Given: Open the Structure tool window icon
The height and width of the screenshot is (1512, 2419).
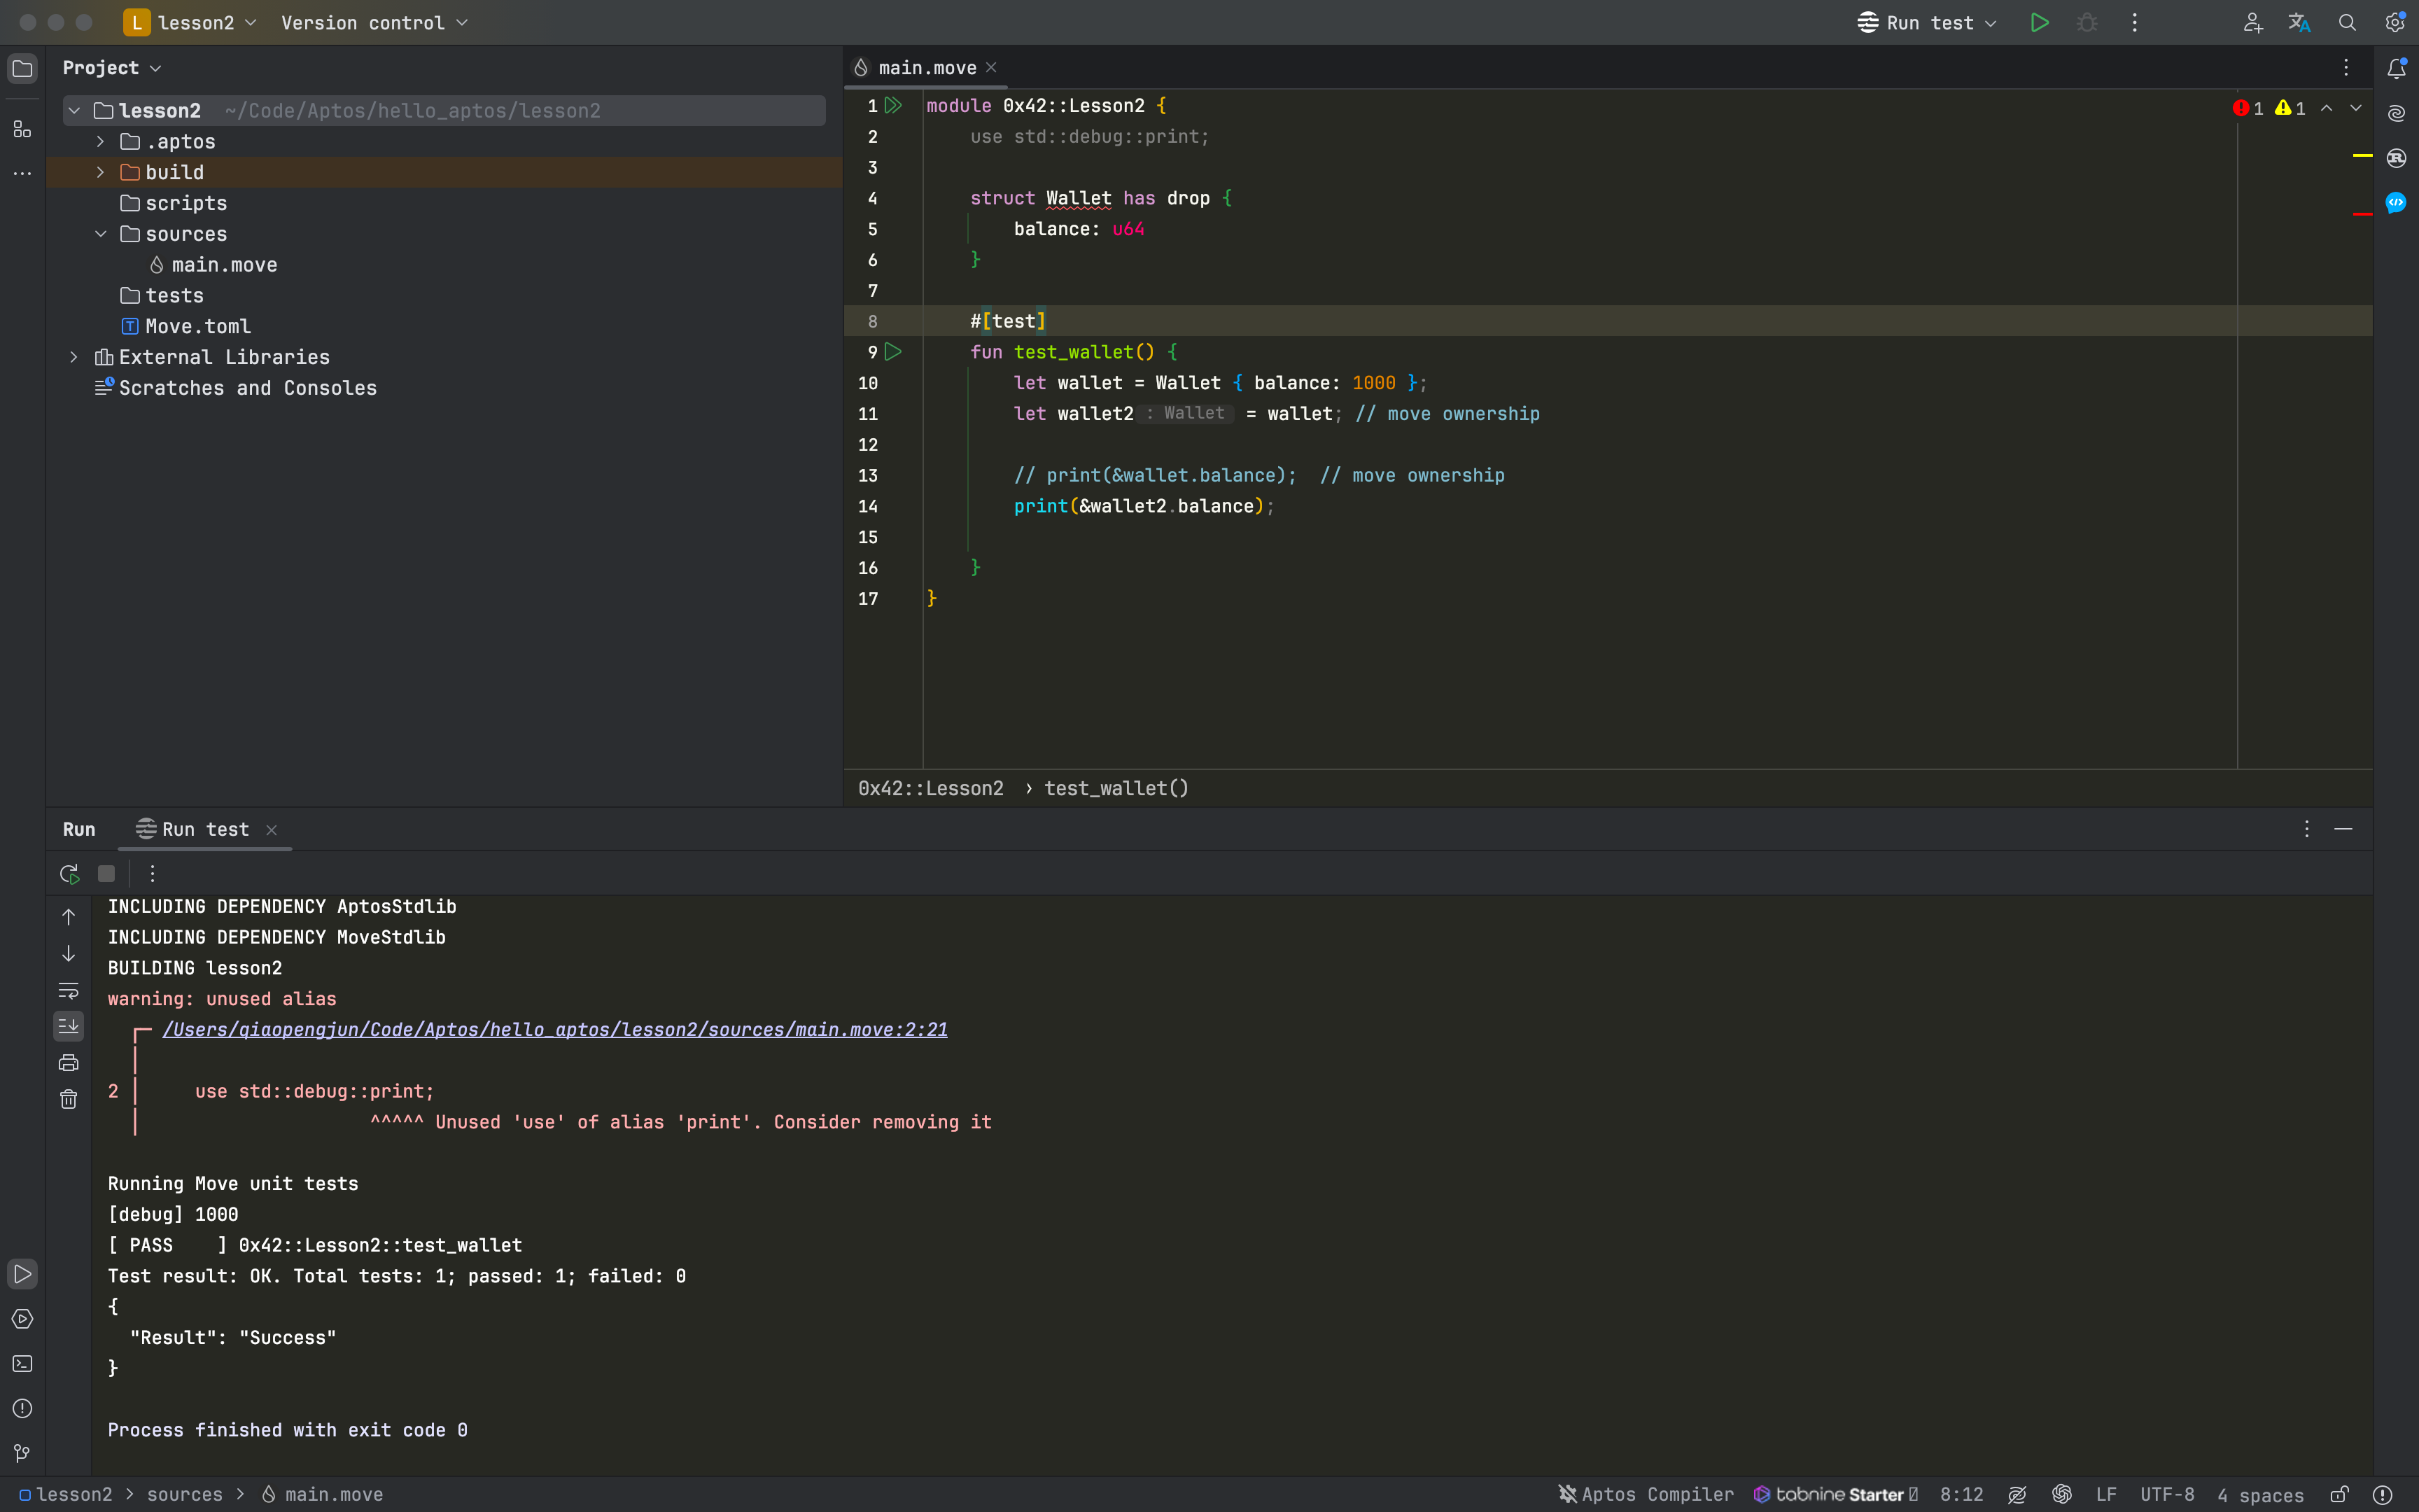Looking at the screenshot, I should point(22,129).
